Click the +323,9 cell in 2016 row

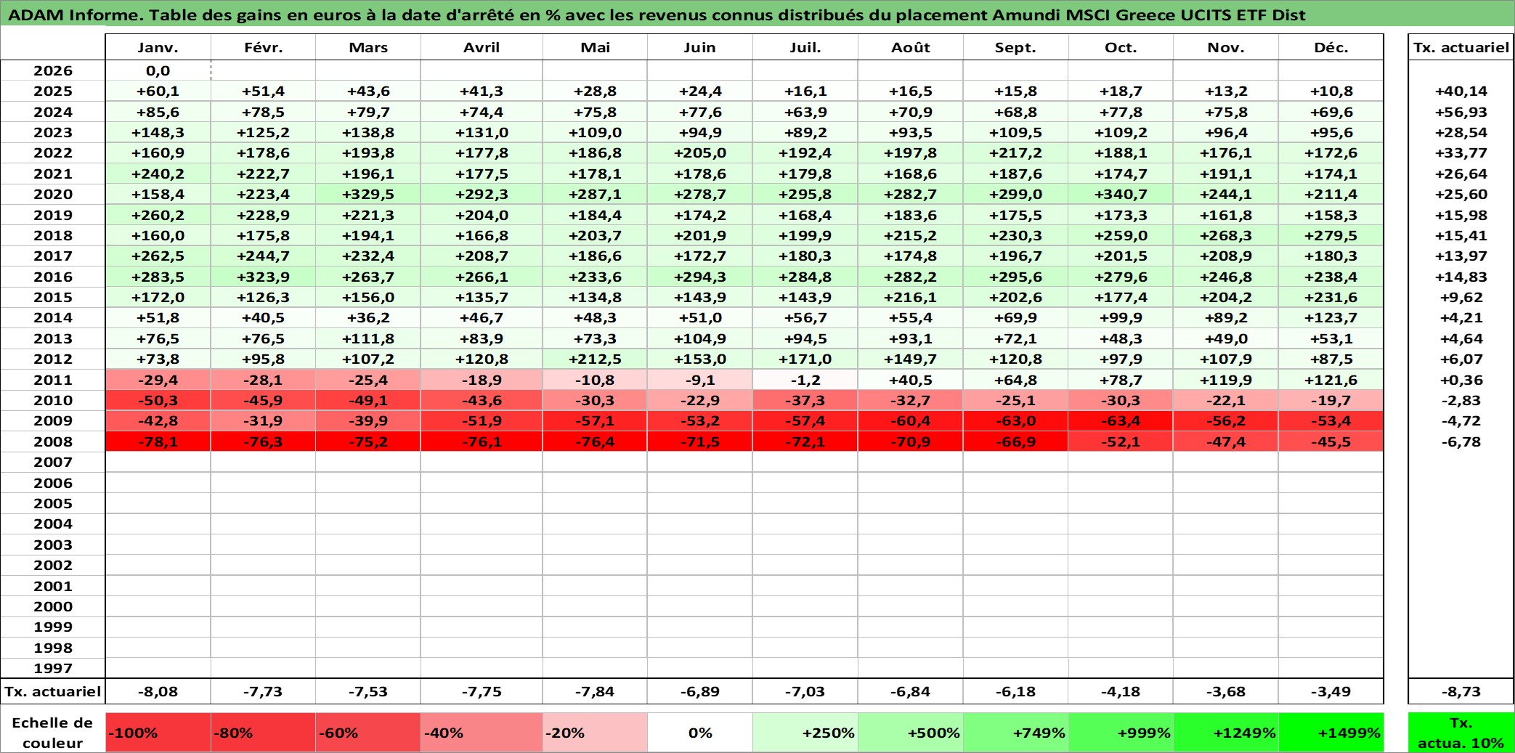pyautogui.click(x=263, y=277)
